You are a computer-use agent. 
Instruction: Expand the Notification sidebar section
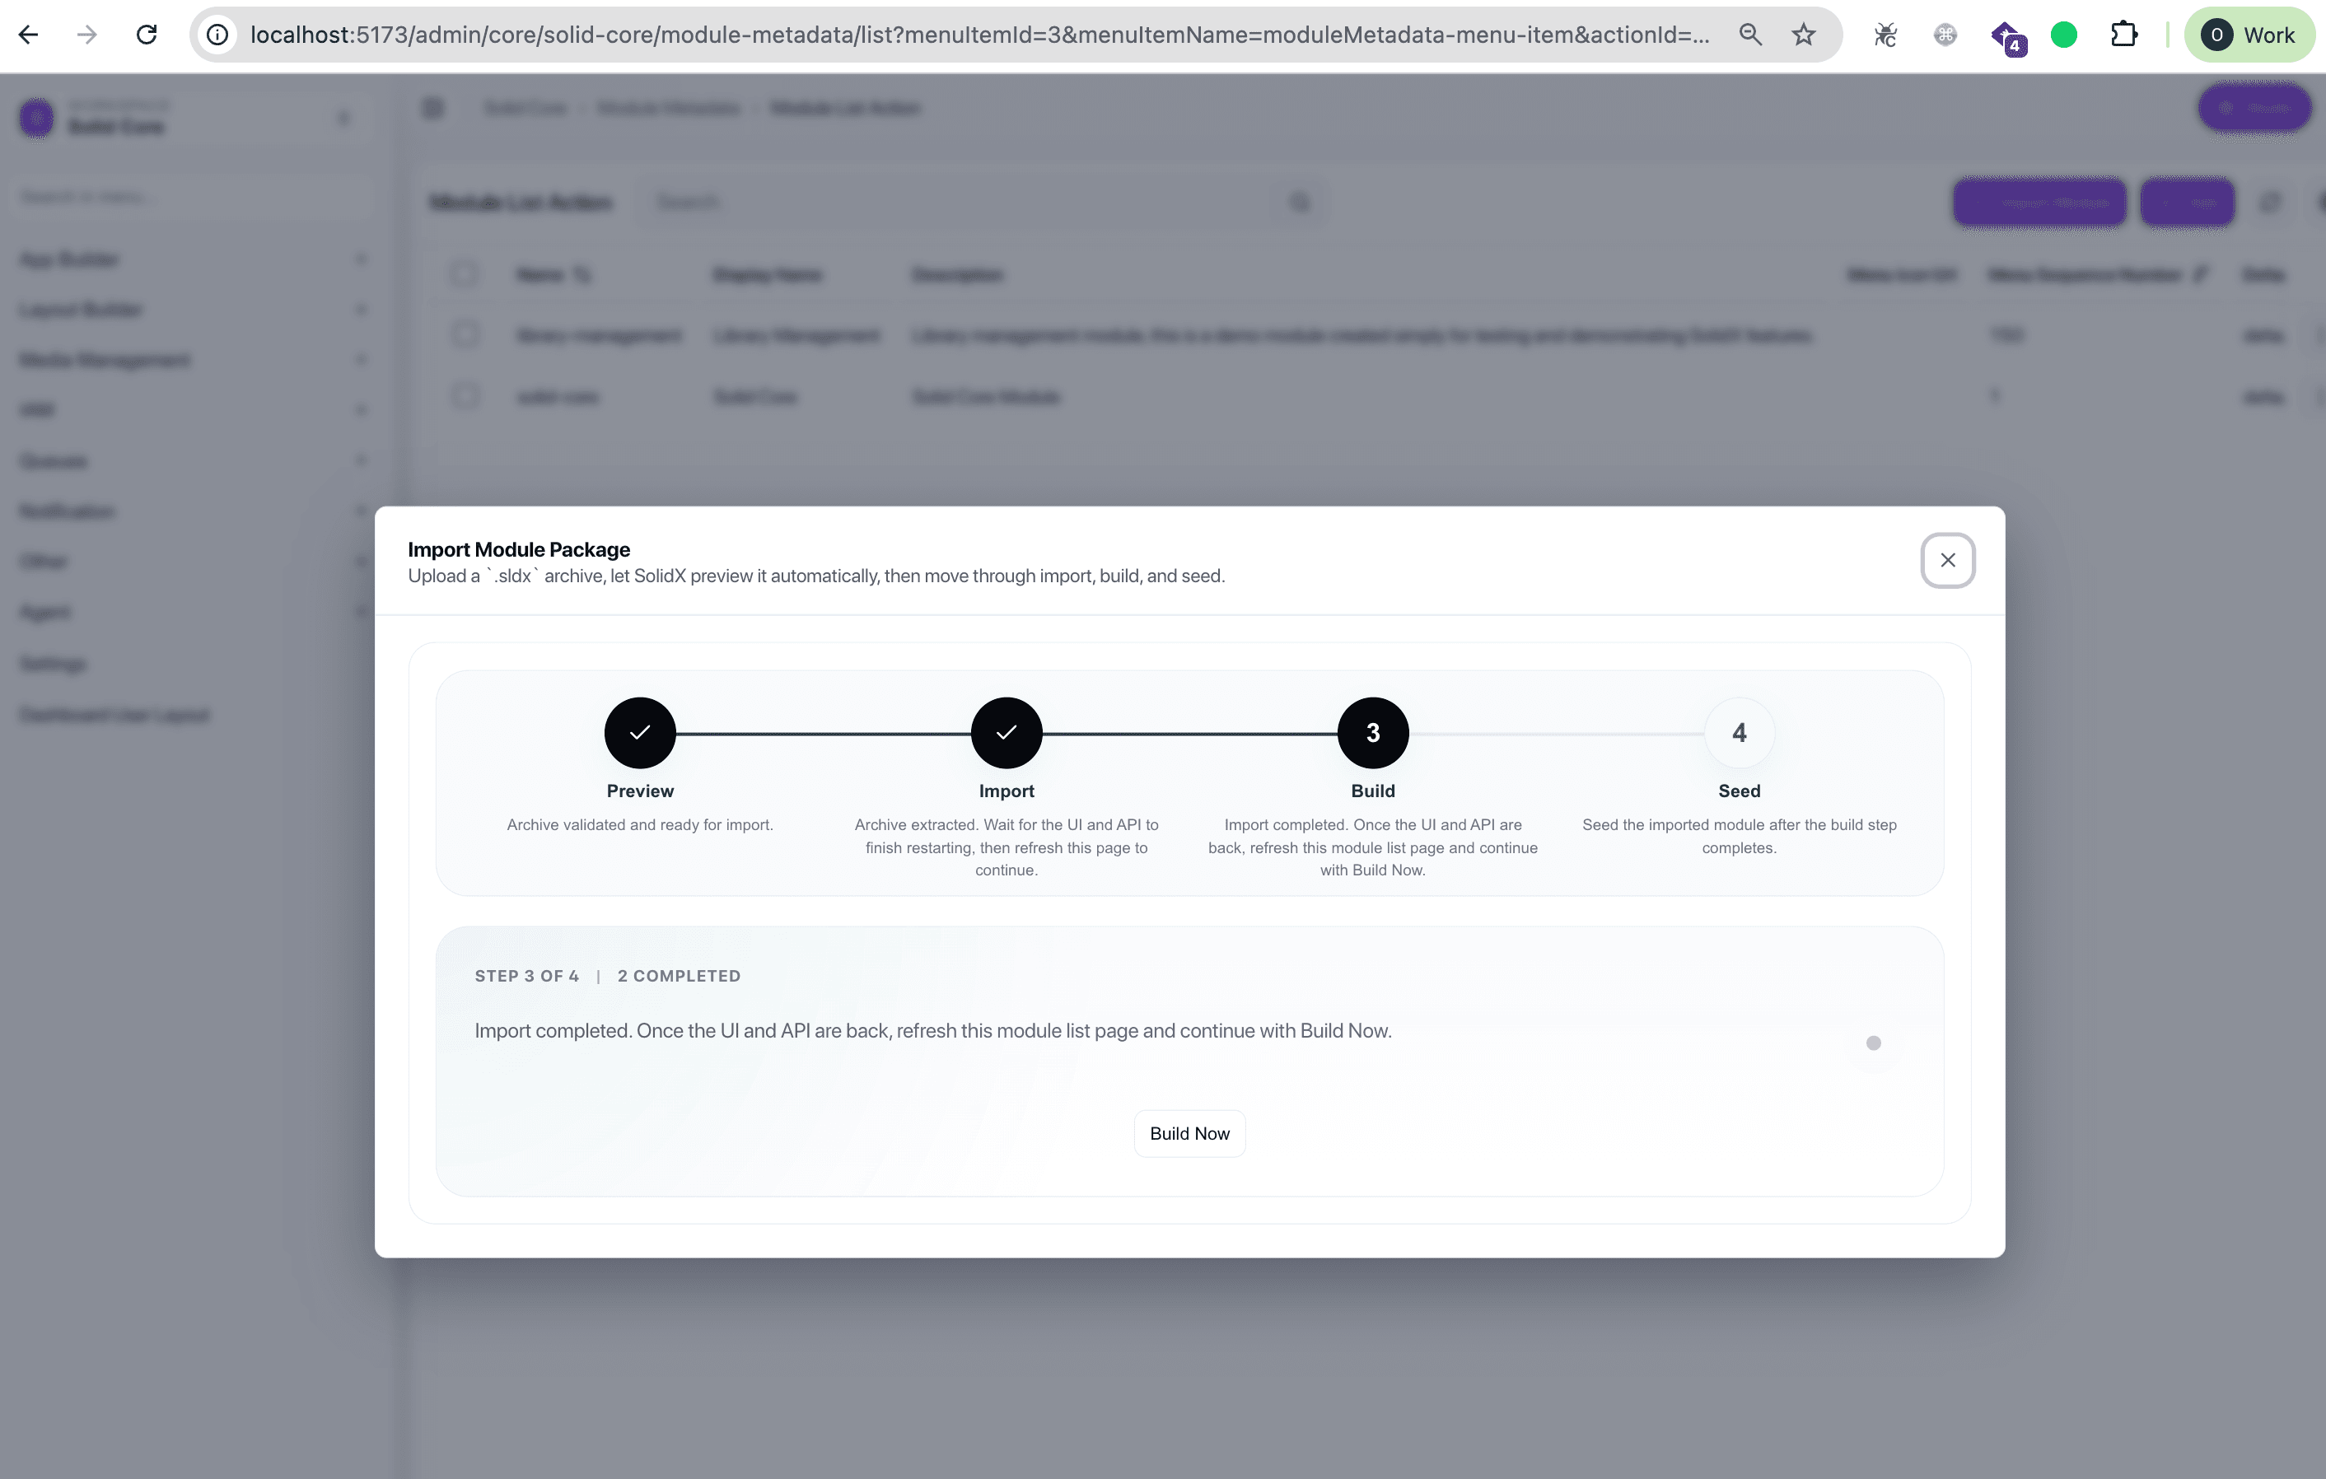tap(194, 511)
